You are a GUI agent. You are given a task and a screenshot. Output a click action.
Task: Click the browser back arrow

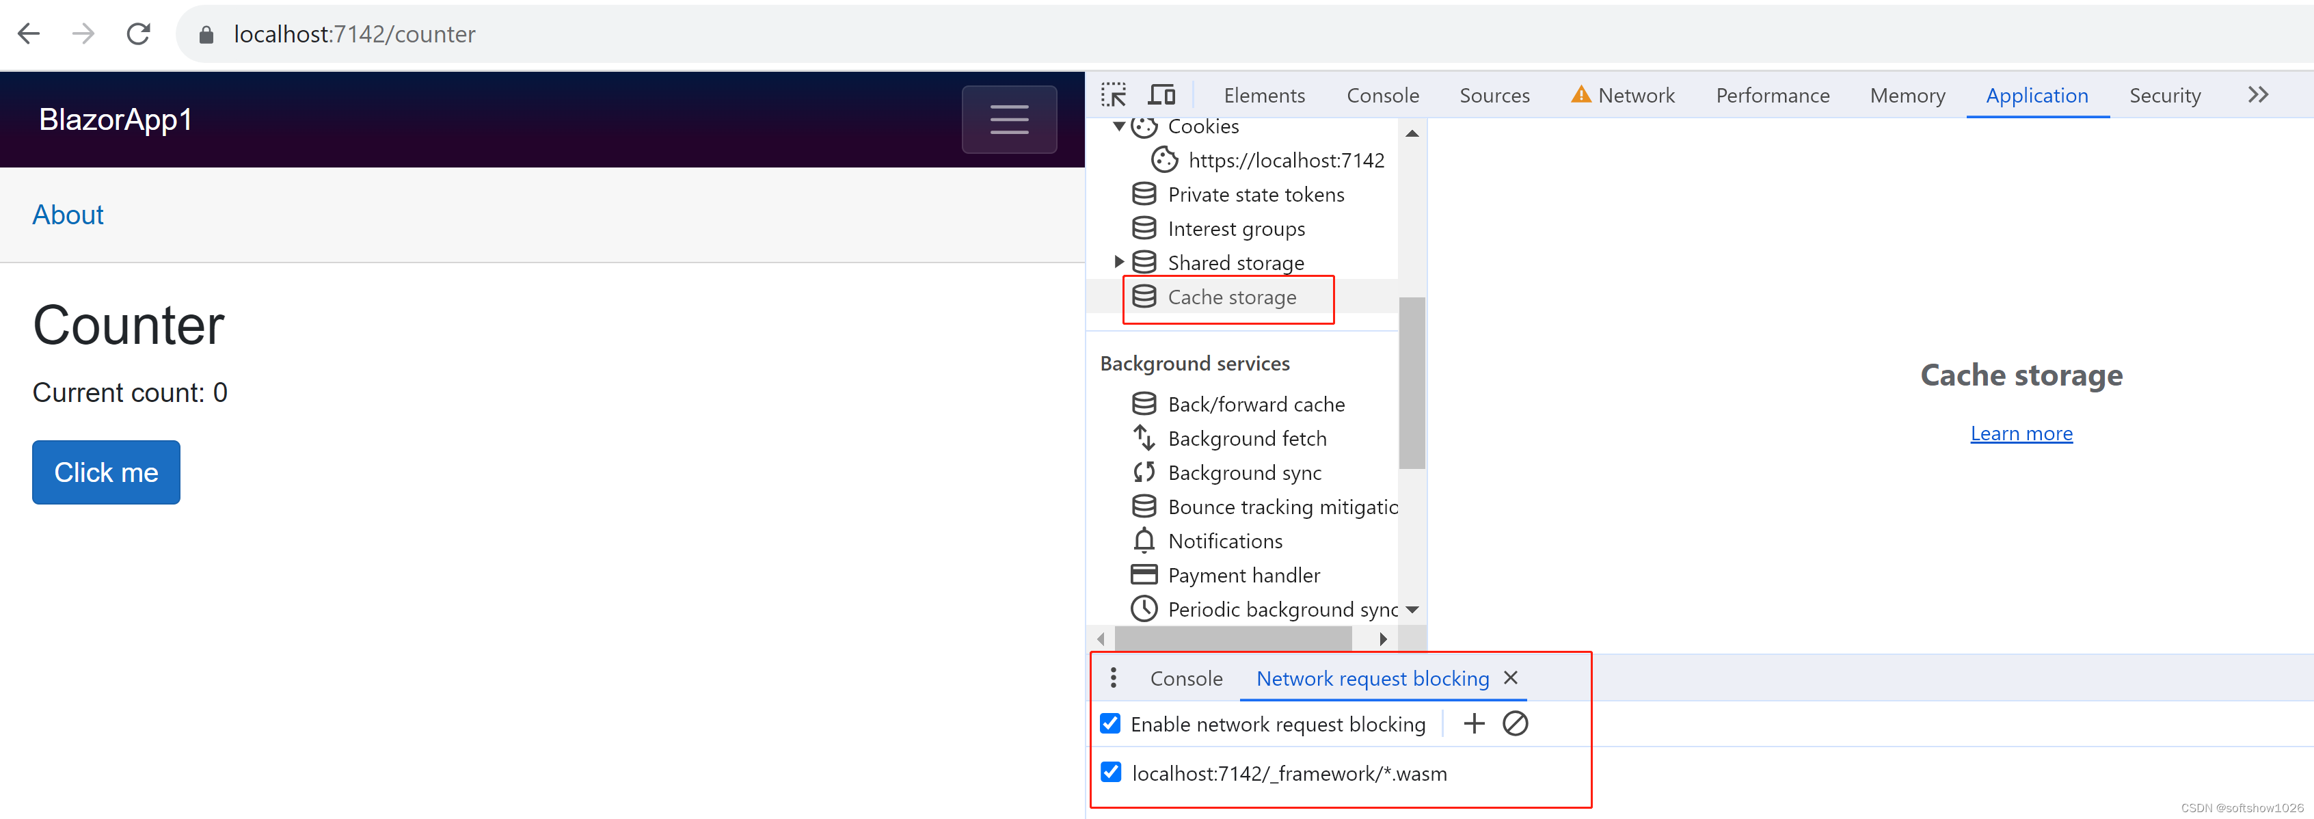click(29, 34)
